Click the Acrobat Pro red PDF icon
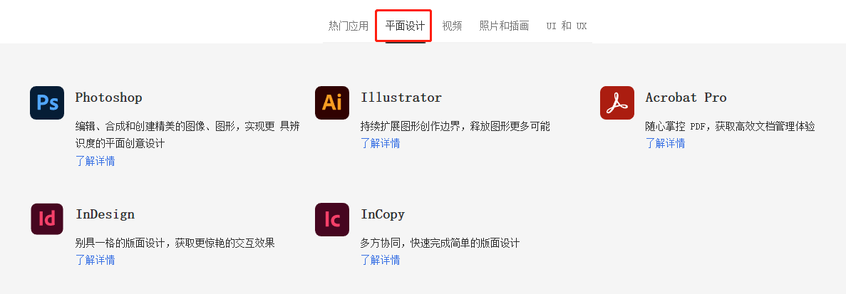846x294 pixels. click(617, 103)
